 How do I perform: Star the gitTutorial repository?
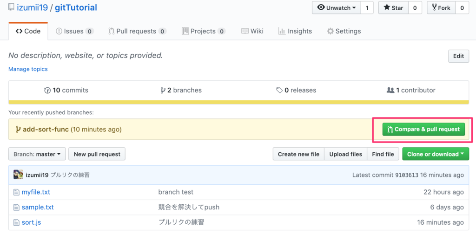[x=393, y=8]
